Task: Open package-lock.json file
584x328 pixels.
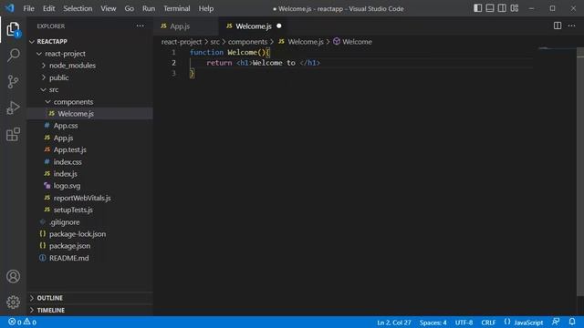Action: tap(89, 234)
